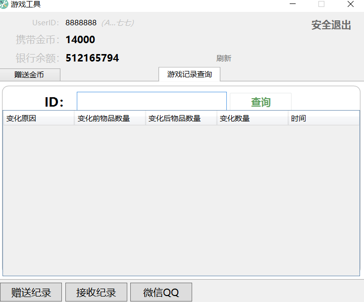Click the nickname text (A...七七)
The height and width of the screenshot is (302, 364).
pos(118,23)
